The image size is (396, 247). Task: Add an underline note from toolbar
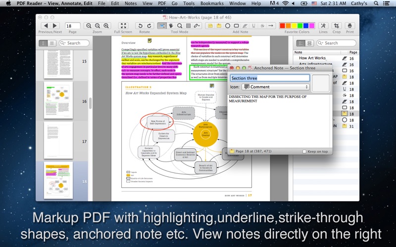pos(253,26)
